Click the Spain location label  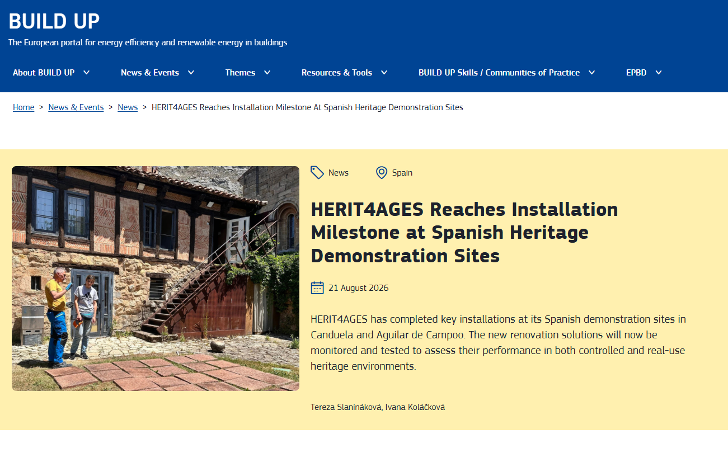click(402, 173)
